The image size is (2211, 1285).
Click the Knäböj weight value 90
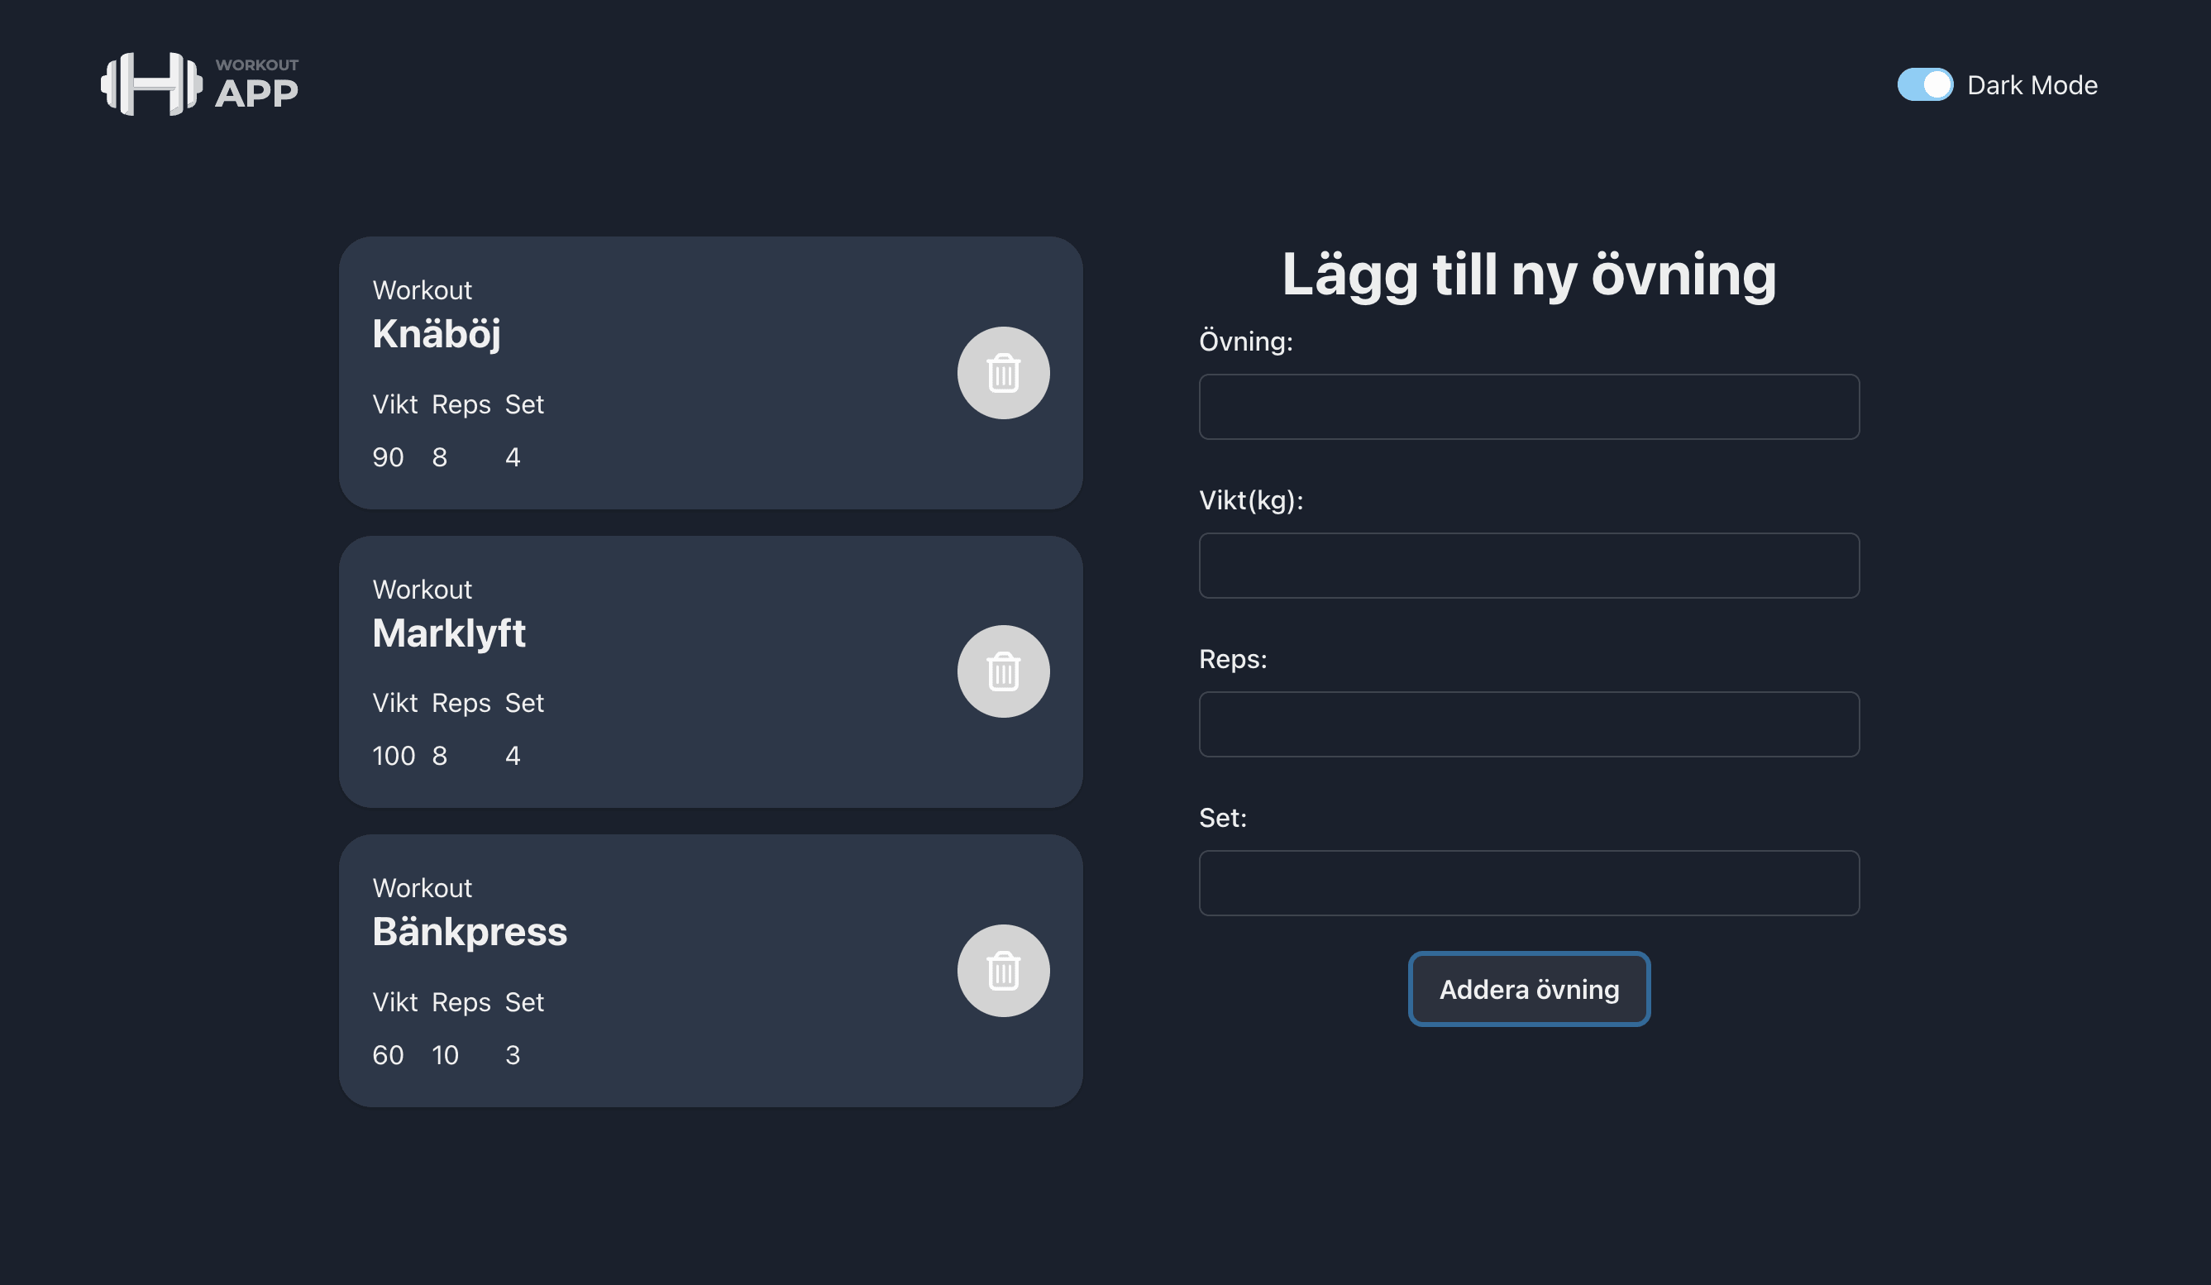coord(388,457)
